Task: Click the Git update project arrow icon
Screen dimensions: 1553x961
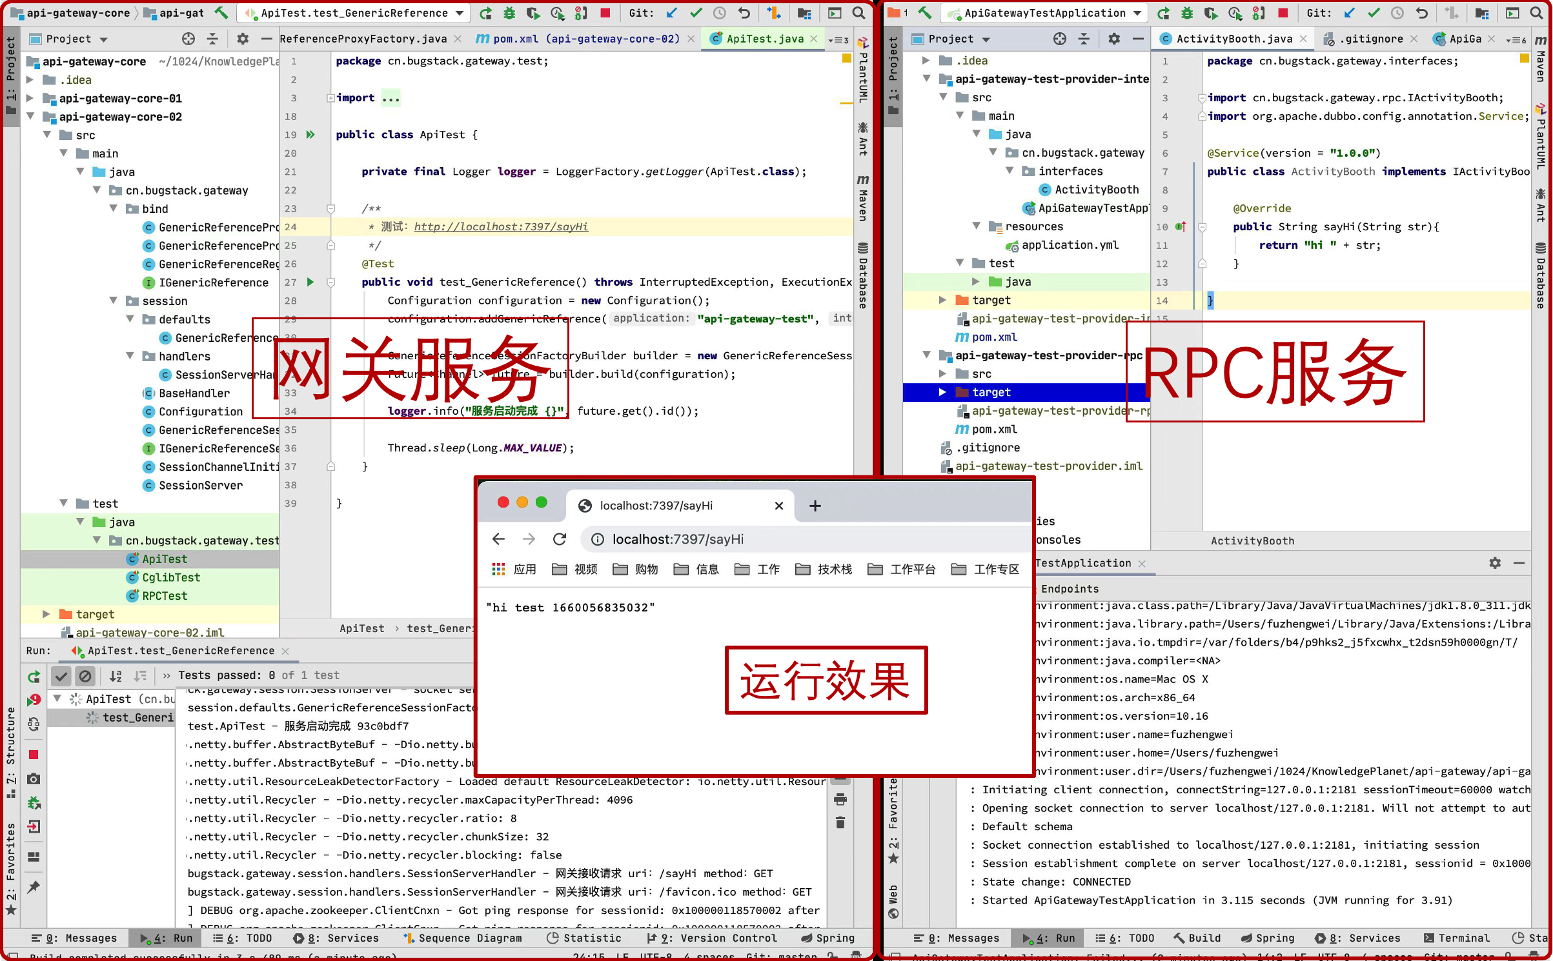Action: (x=672, y=12)
